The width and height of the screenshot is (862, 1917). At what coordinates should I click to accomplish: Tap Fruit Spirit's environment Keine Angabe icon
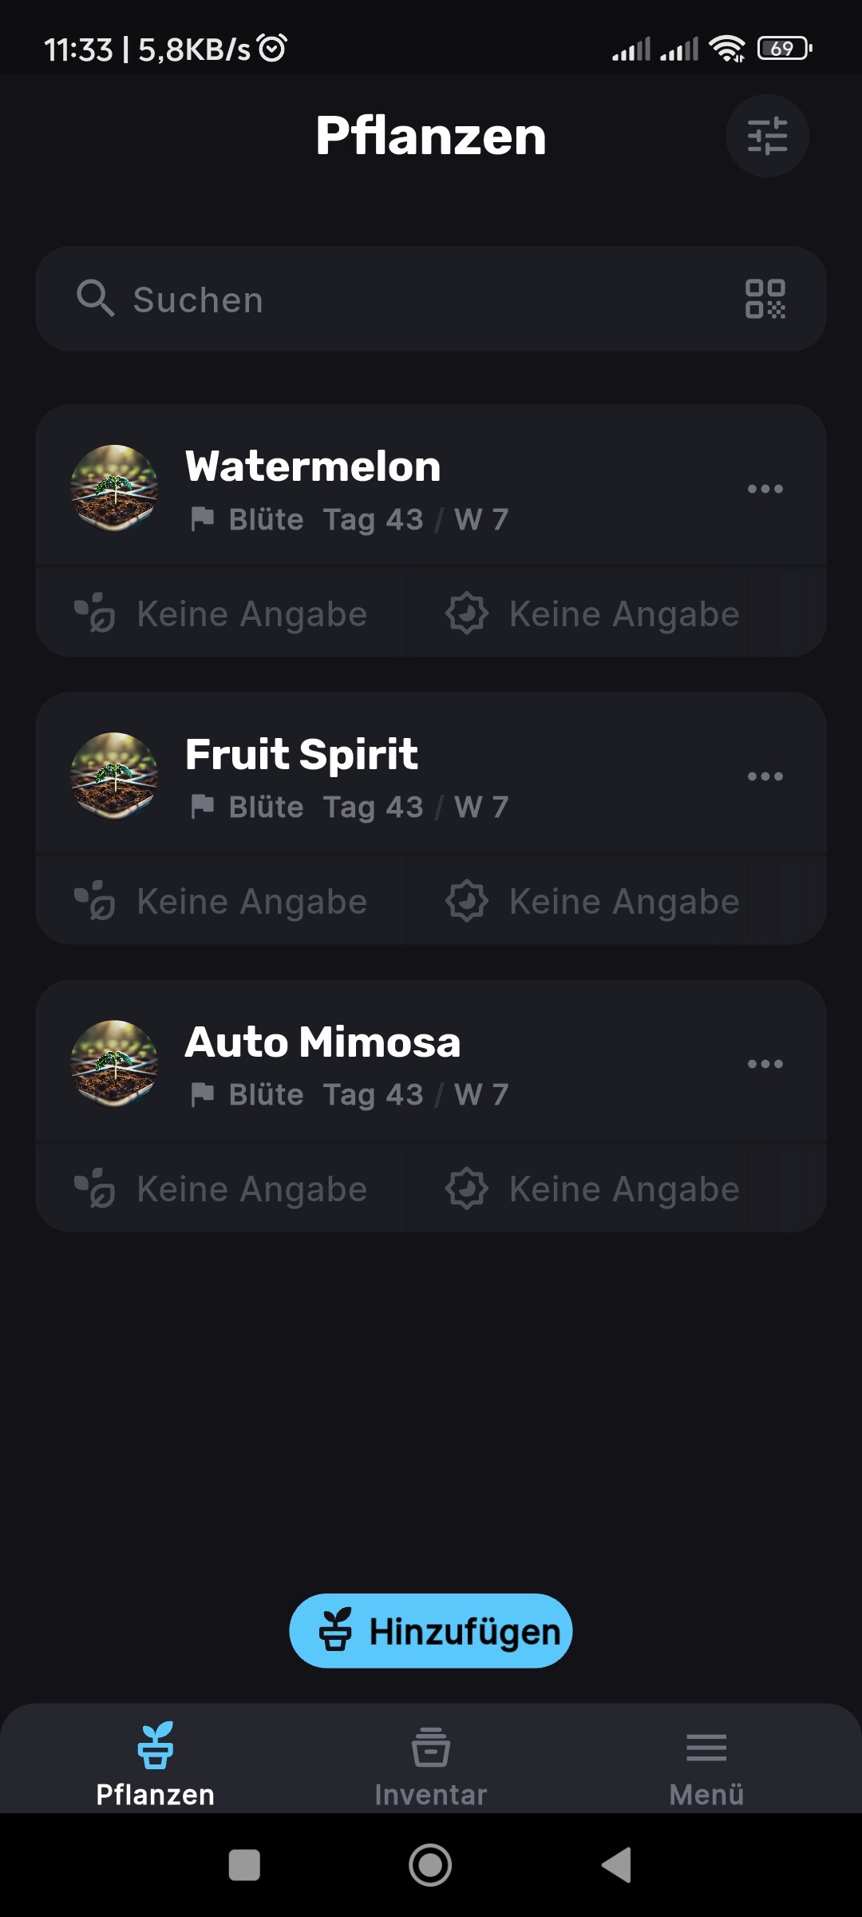tap(467, 901)
